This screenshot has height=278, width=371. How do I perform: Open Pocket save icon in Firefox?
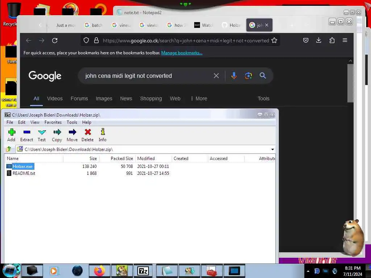[306, 41]
